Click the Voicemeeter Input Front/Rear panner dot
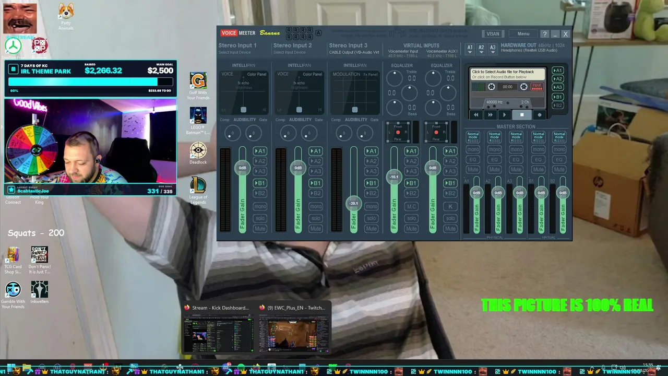The width and height of the screenshot is (668, 376). [398, 133]
